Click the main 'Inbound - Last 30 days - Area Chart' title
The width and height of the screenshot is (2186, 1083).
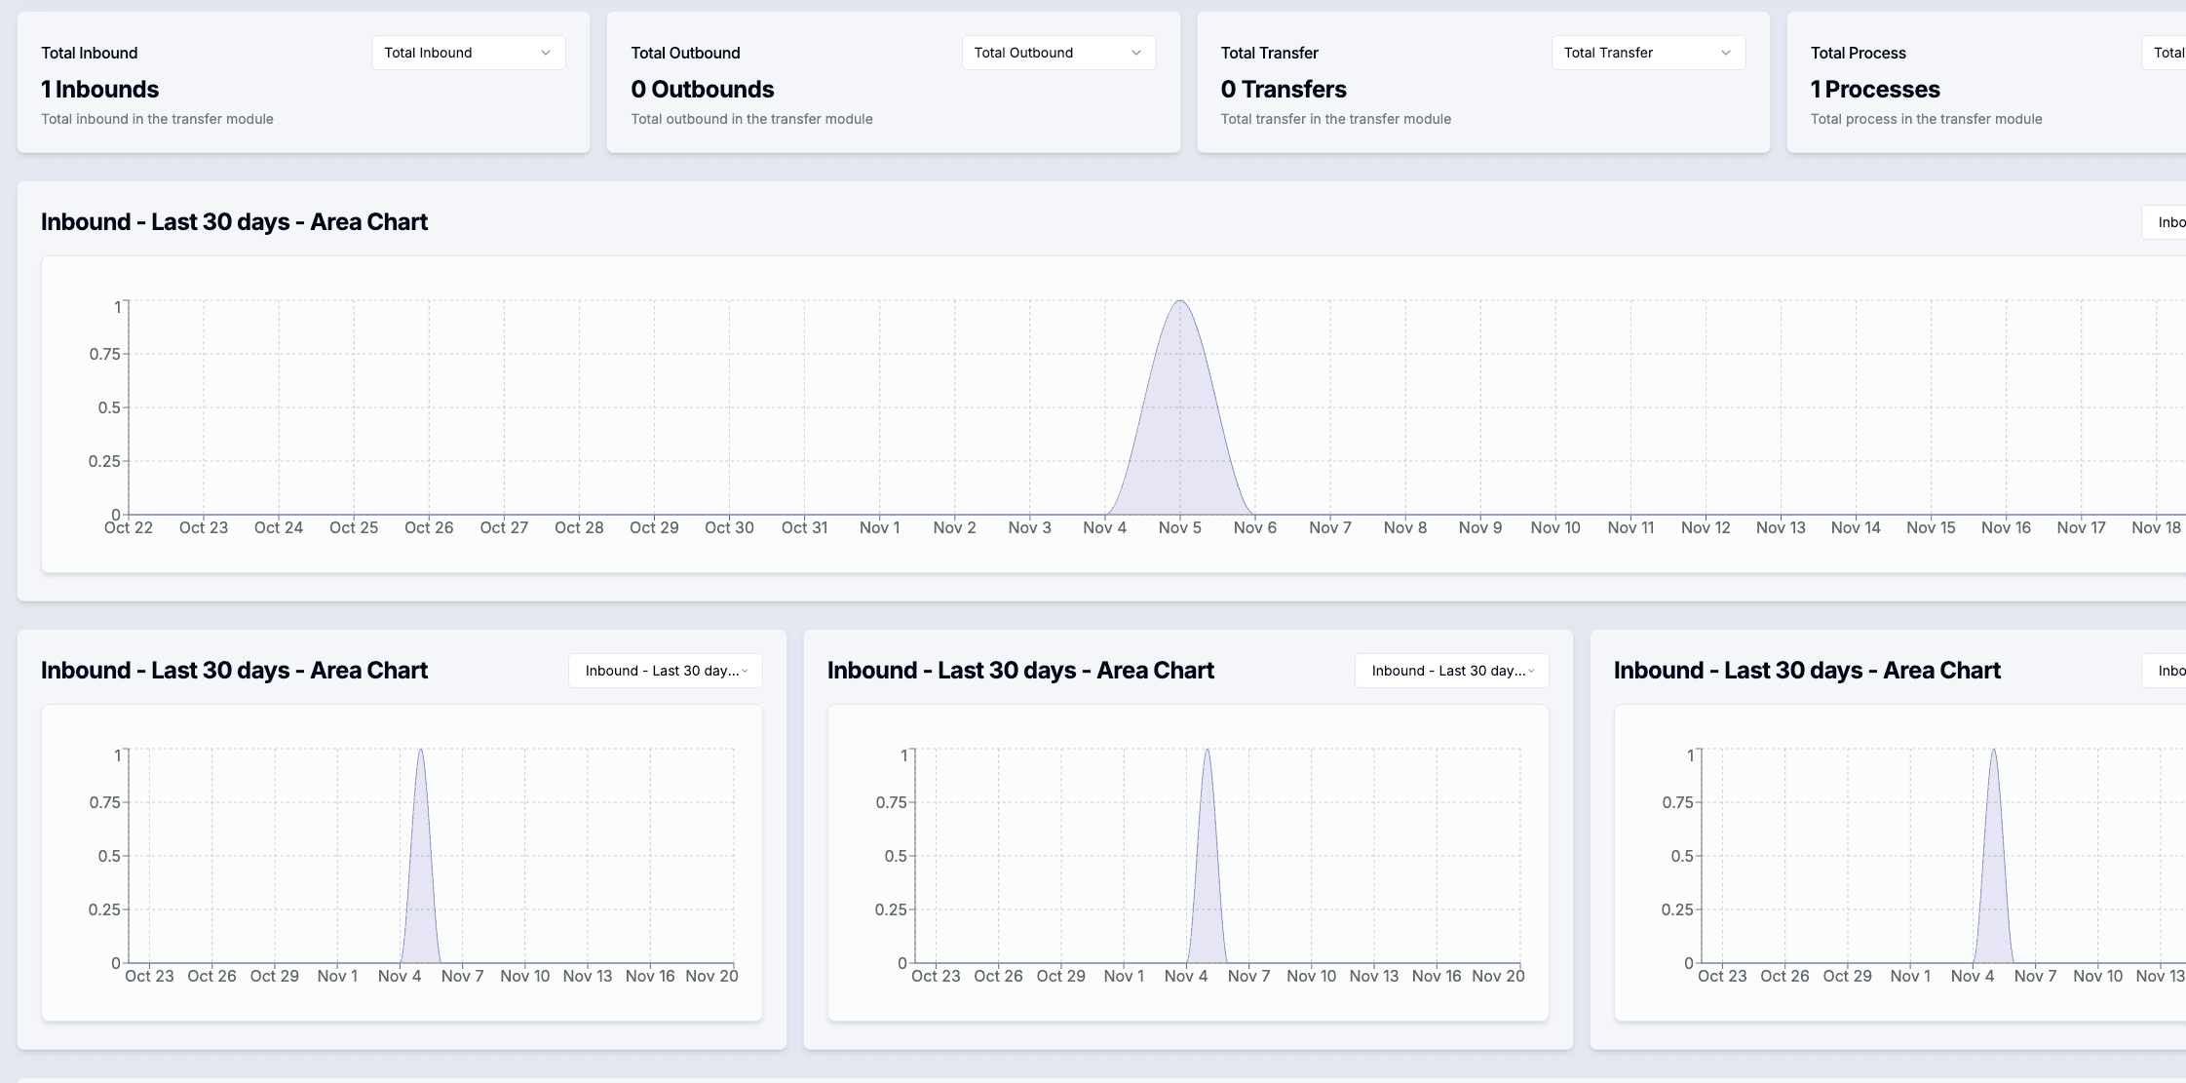pyautogui.click(x=234, y=221)
